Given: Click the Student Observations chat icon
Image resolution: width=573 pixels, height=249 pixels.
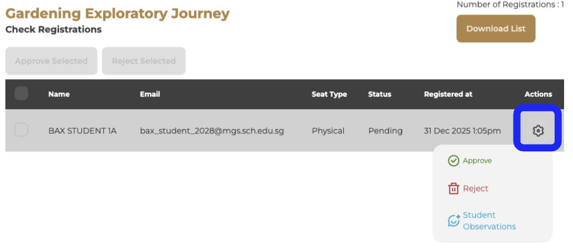Looking at the screenshot, I should [454, 221].
